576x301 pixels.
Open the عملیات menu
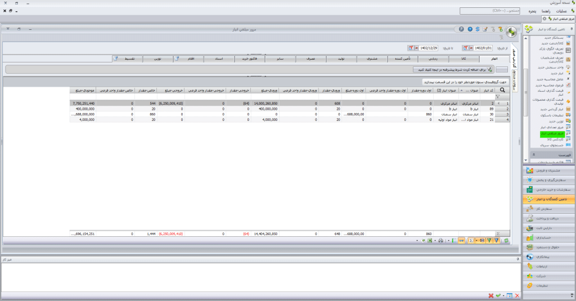pos(561,11)
